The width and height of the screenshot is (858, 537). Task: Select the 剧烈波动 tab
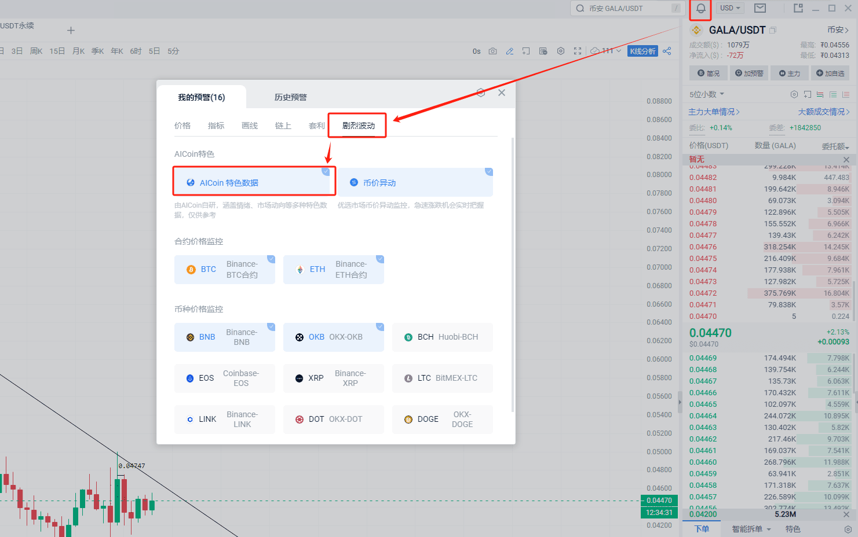click(x=359, y=126)
